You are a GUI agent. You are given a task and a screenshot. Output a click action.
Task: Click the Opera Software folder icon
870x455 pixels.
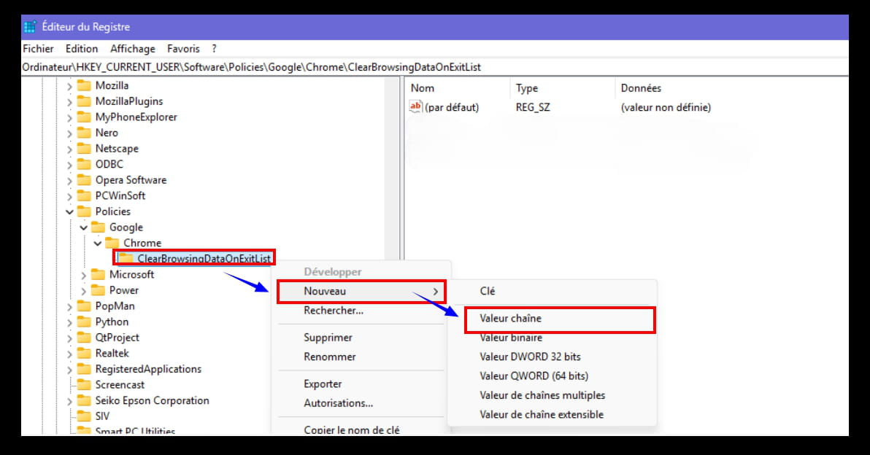(85, 180)
